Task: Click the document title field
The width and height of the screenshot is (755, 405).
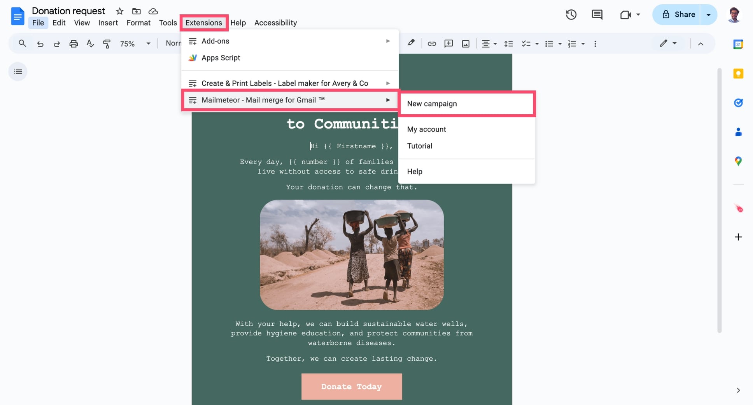Action: pos(68,10)
